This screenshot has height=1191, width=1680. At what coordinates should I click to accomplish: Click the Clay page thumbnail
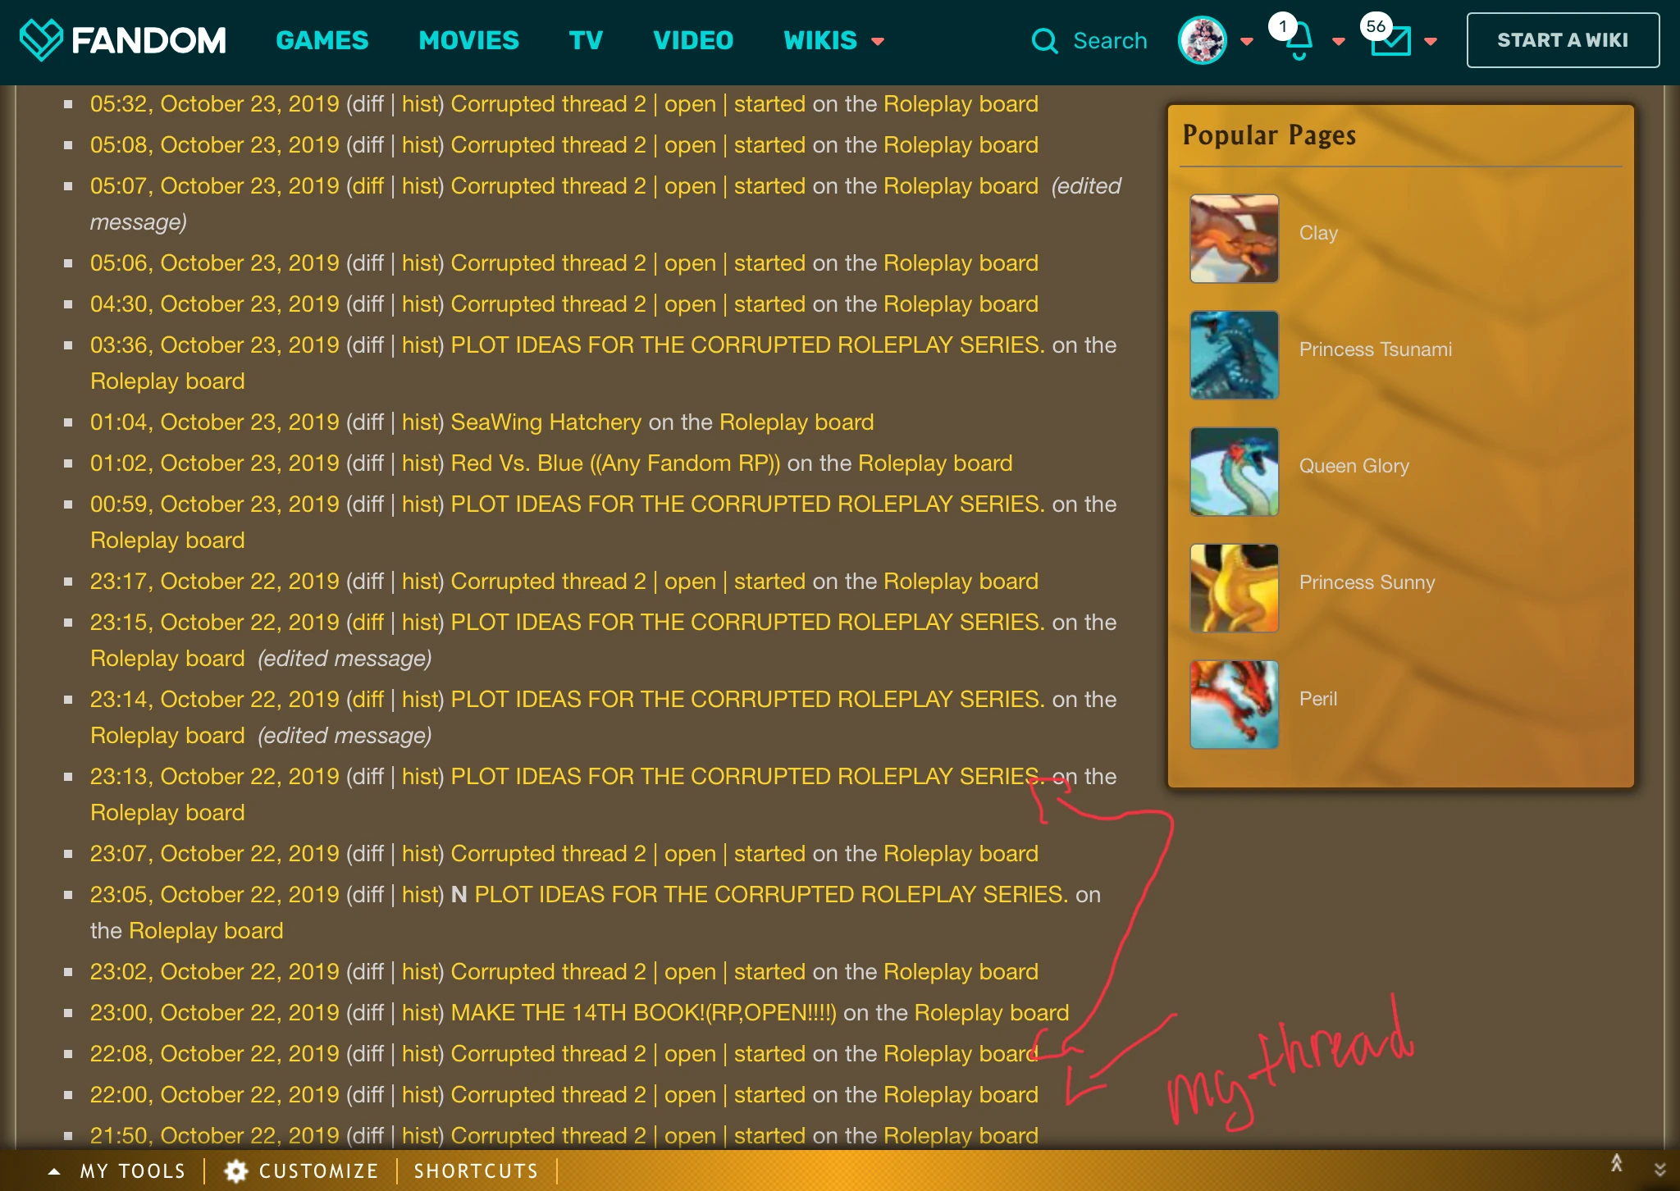coord(1234,239)
